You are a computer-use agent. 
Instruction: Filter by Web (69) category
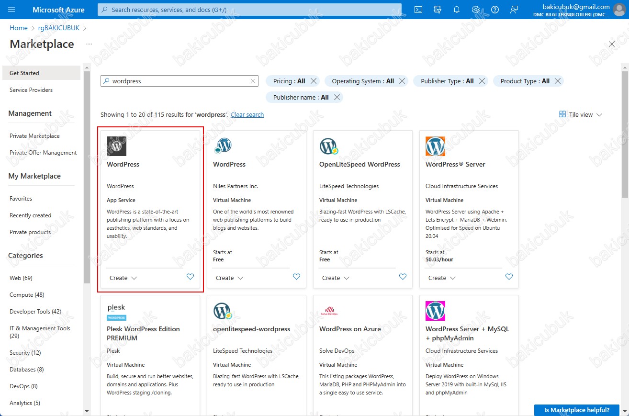tap(21, 278)
